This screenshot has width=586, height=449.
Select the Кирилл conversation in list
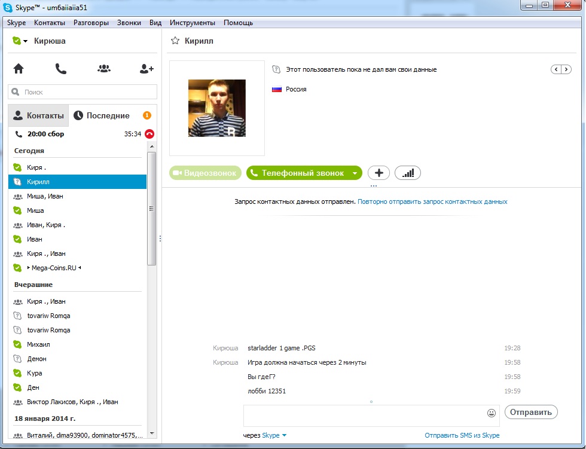point(77,182)
